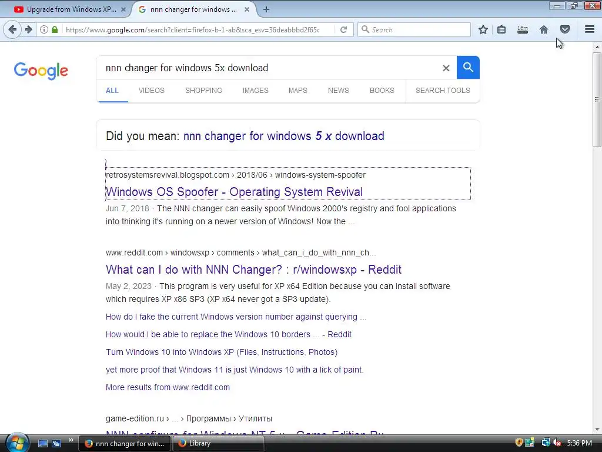Click Show Desktop quick launch icon
The width and height of the screenshot is (602, 452).
(x=42, y=443)
